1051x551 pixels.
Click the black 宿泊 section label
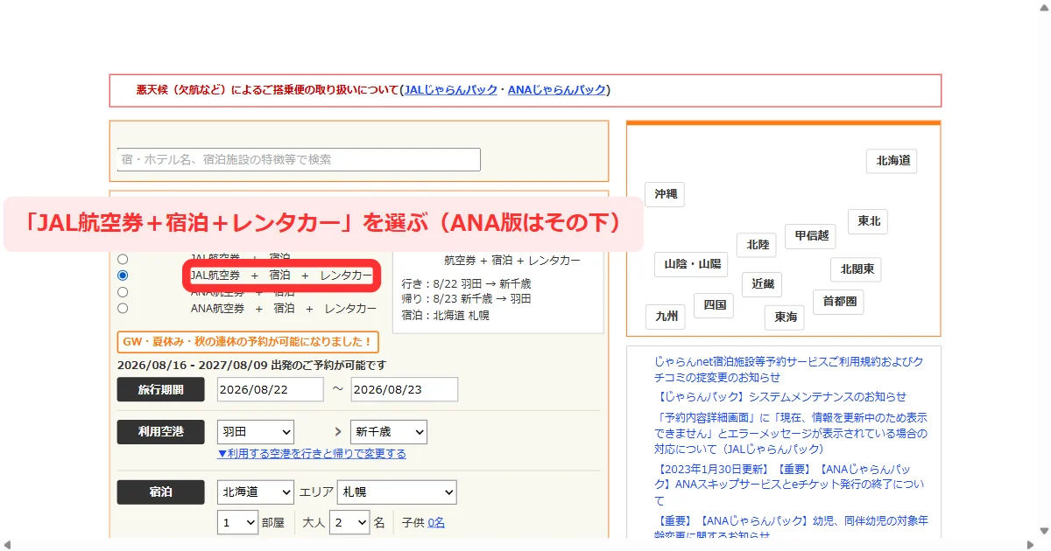tap(160, 492)
